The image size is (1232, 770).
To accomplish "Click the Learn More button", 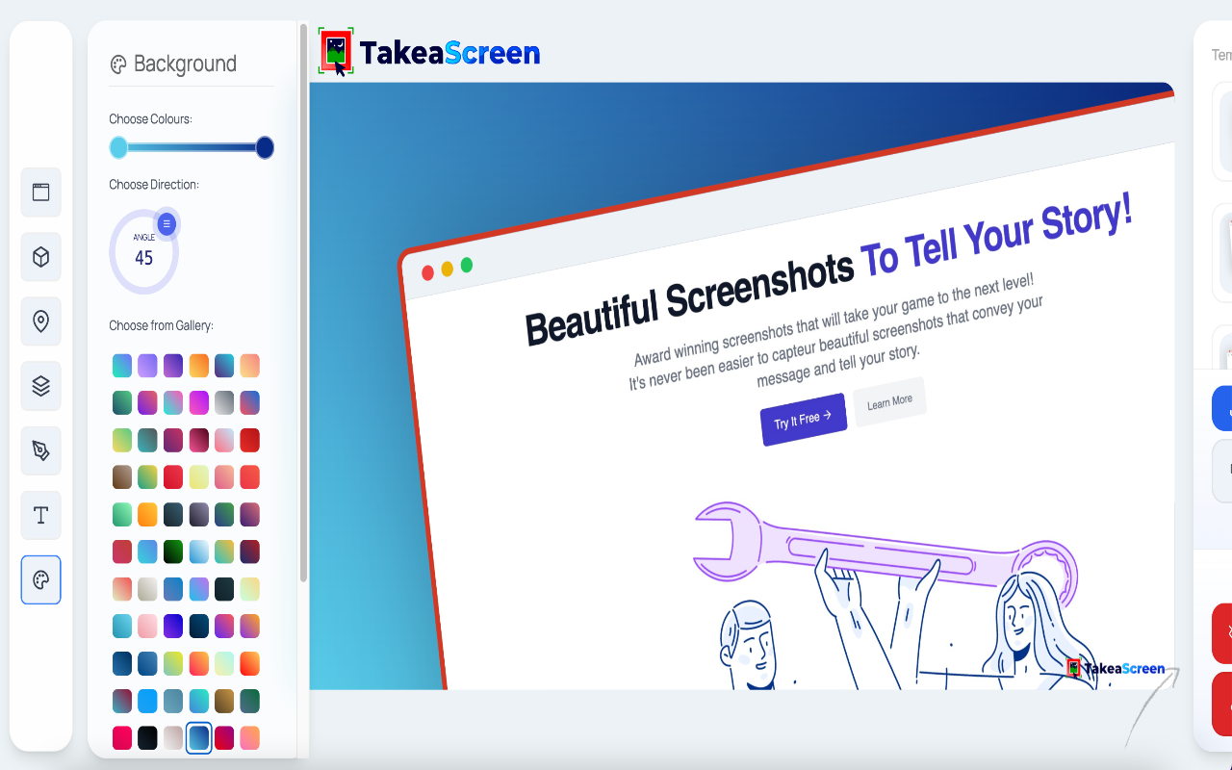I will tap(889, 402).
